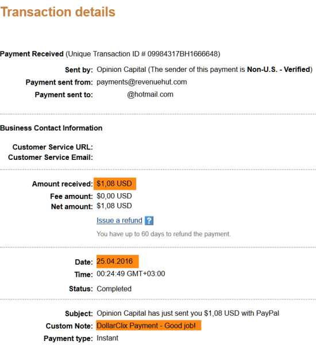Click the Opinion Capital sender name
316x345 pixels.
(121, 70)
